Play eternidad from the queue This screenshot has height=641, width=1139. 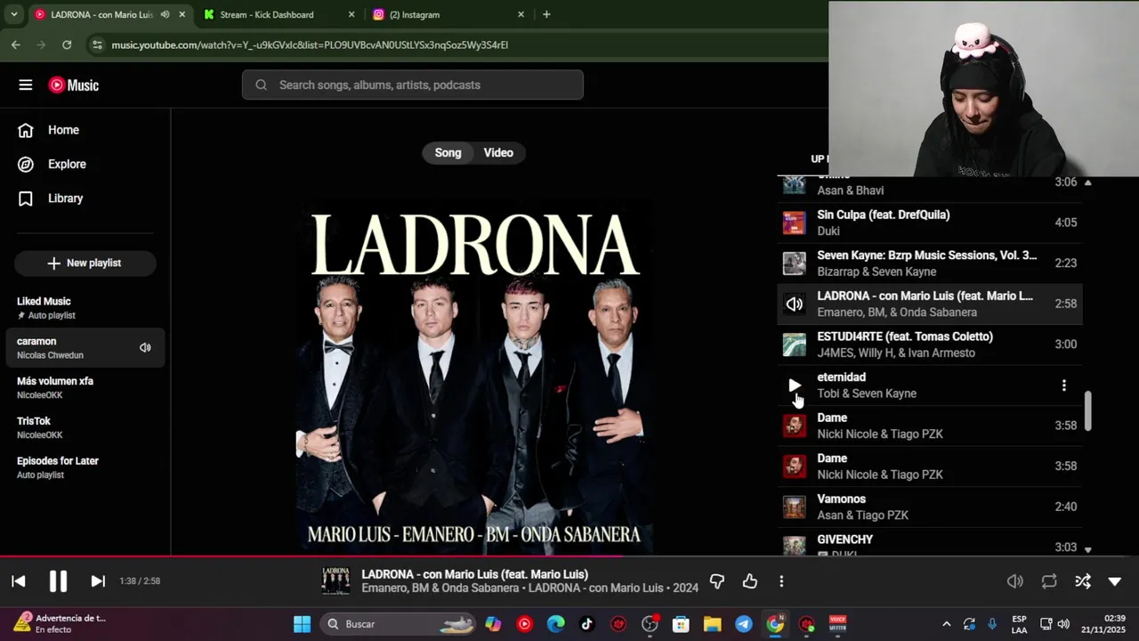tap(795, 385)
